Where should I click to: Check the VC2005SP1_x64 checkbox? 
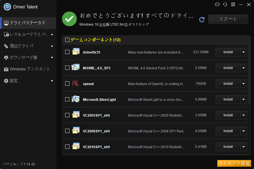[67, 115]
